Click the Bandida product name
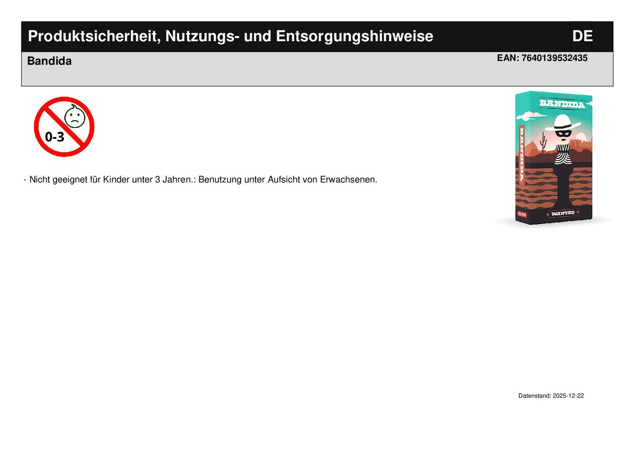The image size is (639, 452). 49,61
